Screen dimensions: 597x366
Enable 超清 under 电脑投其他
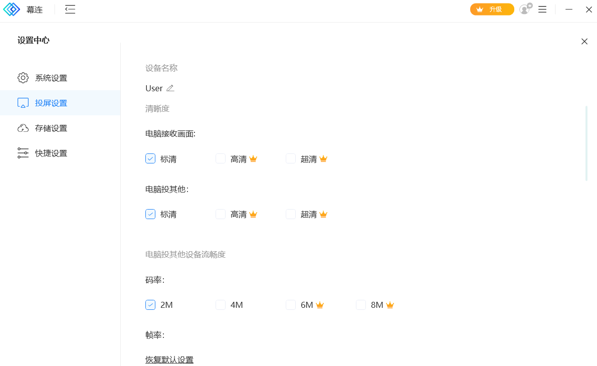(x=291, y=214)
